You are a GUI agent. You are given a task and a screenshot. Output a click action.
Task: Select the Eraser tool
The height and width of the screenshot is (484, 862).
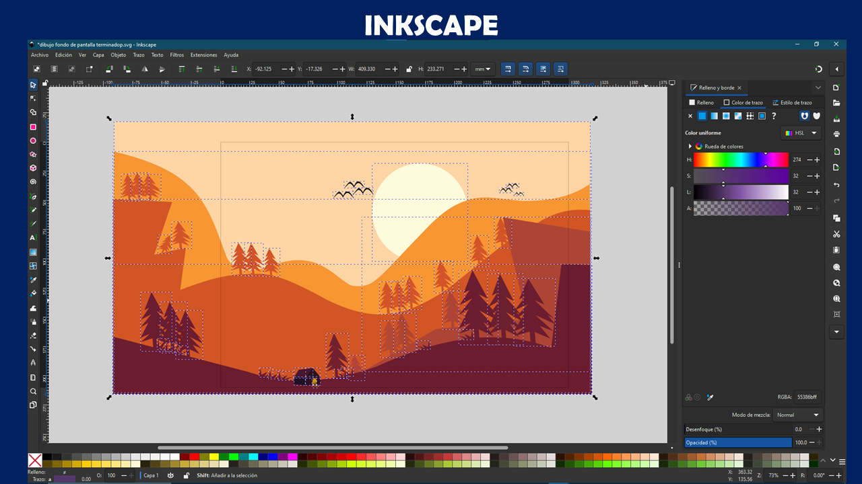click(33, 335)
